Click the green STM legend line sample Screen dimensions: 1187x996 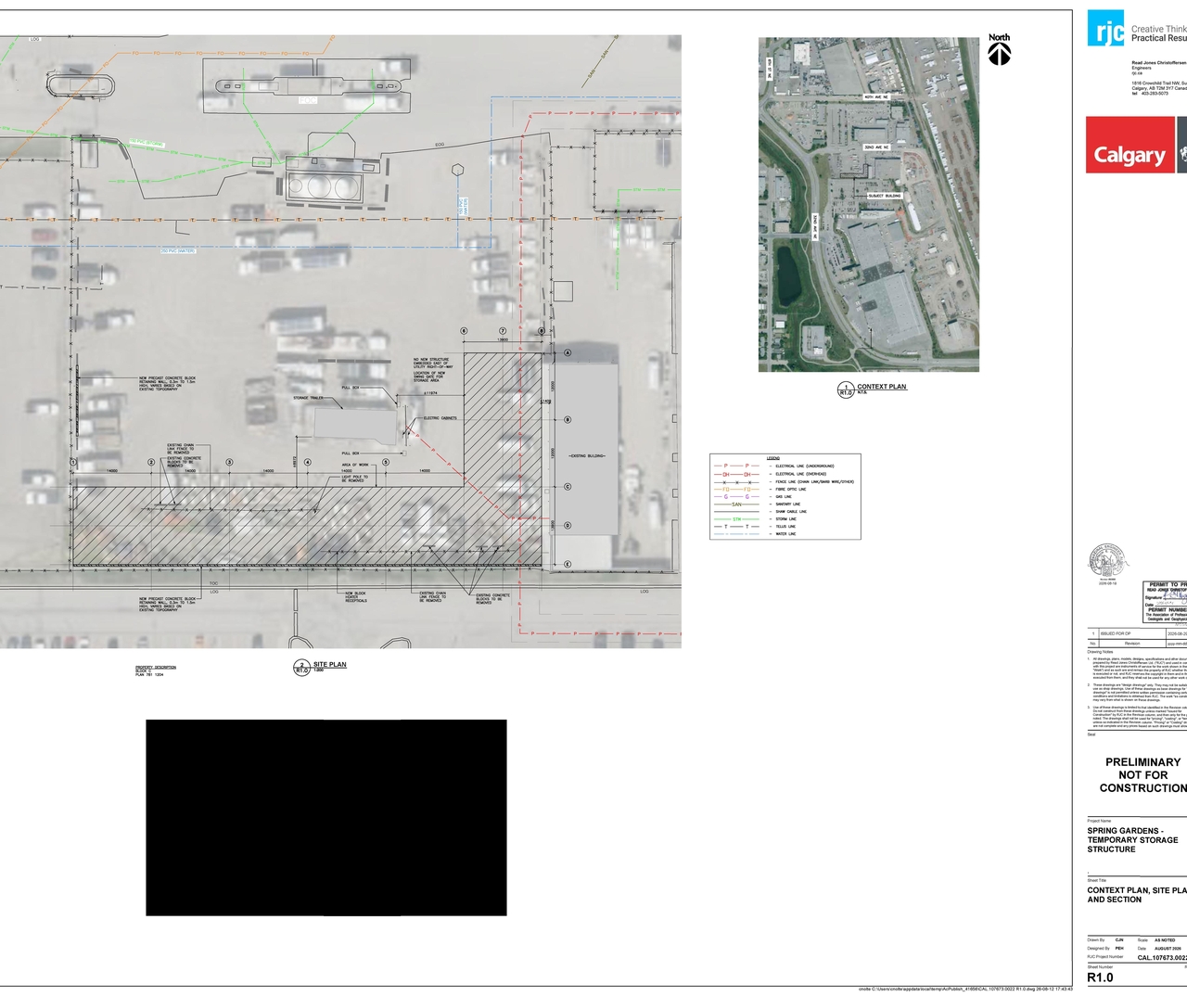point(737,519)
